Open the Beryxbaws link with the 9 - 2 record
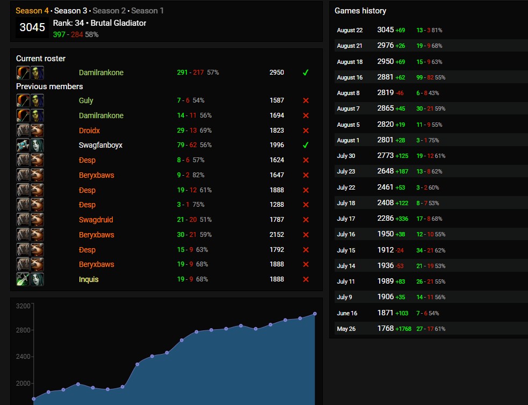528x405 pixels. pyautogui.click(x=96, y=176)
